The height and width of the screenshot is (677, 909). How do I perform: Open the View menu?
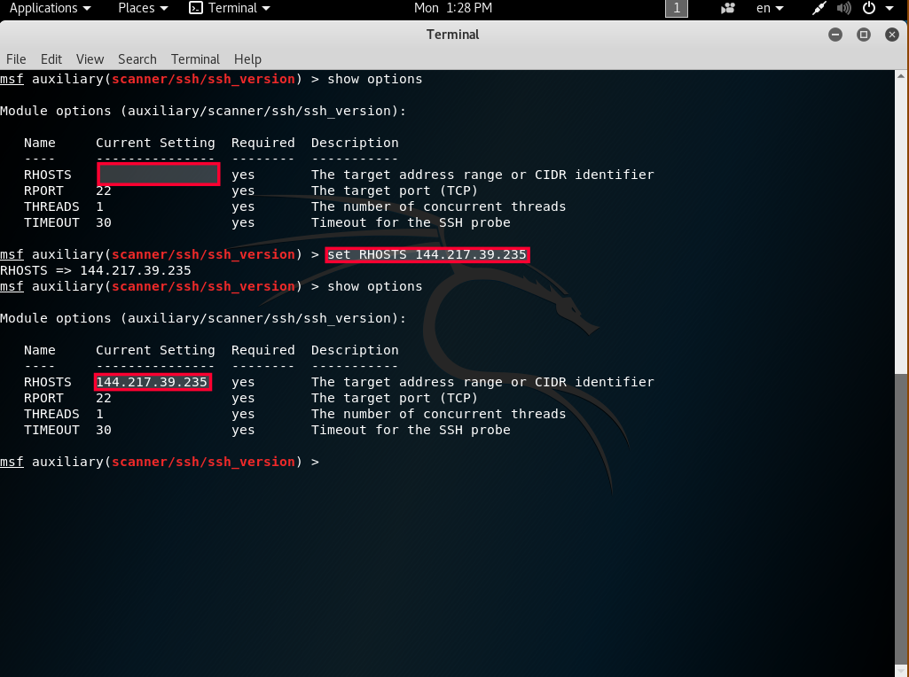[x=90, y=59]
